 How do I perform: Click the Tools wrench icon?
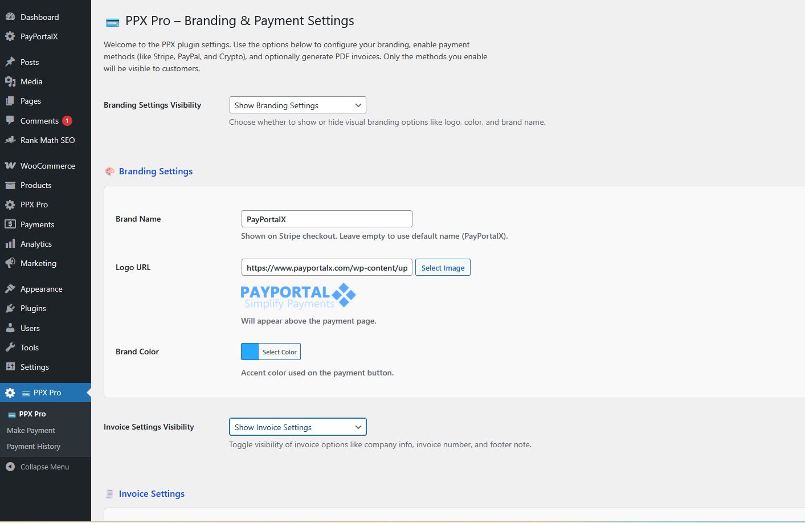click(x=10, y=348)
